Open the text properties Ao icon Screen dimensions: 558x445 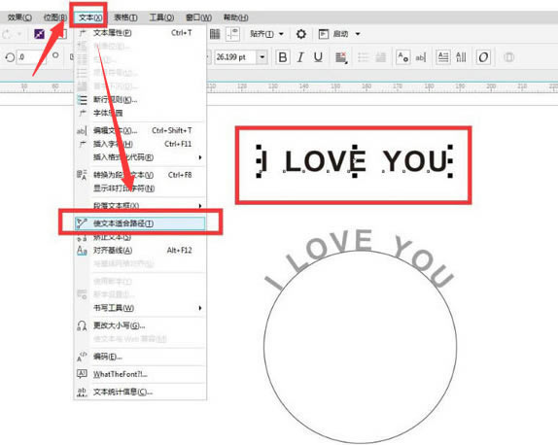402,57
